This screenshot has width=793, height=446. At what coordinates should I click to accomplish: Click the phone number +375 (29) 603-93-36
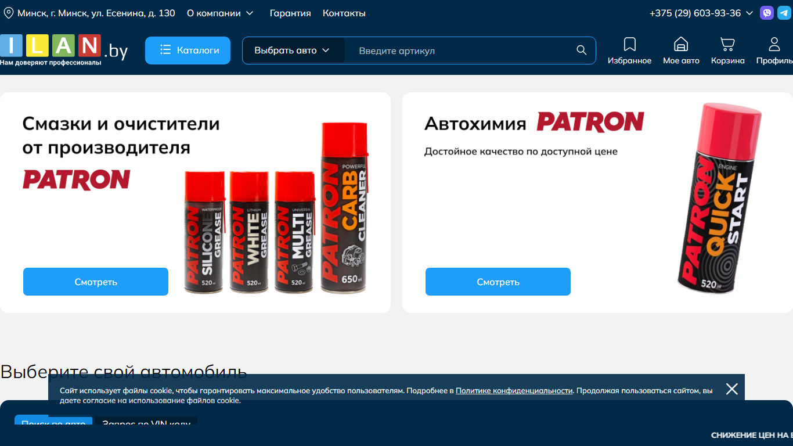click(x=695, y=13)
